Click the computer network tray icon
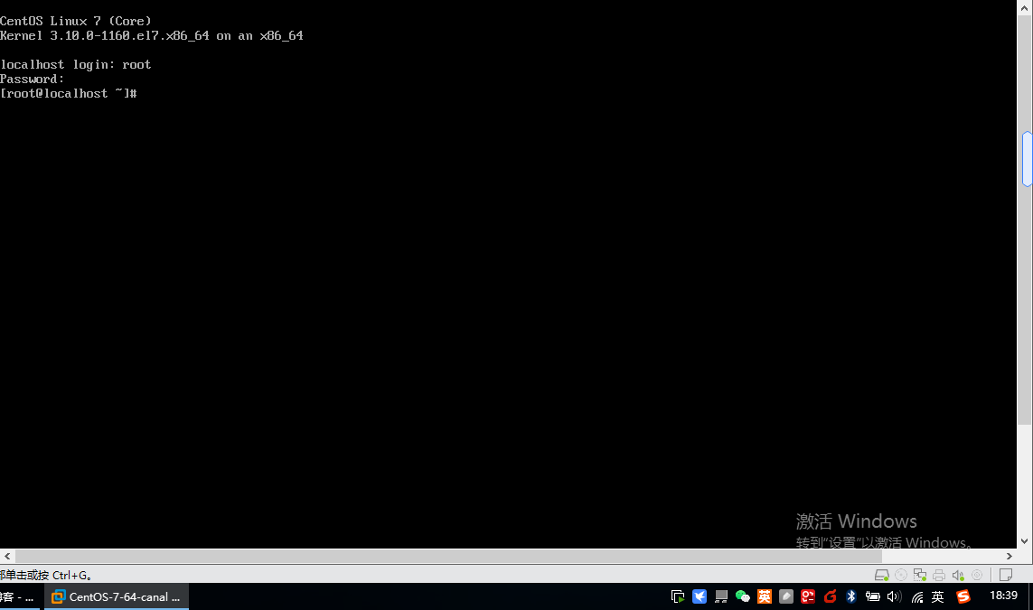 click(721, 596)
